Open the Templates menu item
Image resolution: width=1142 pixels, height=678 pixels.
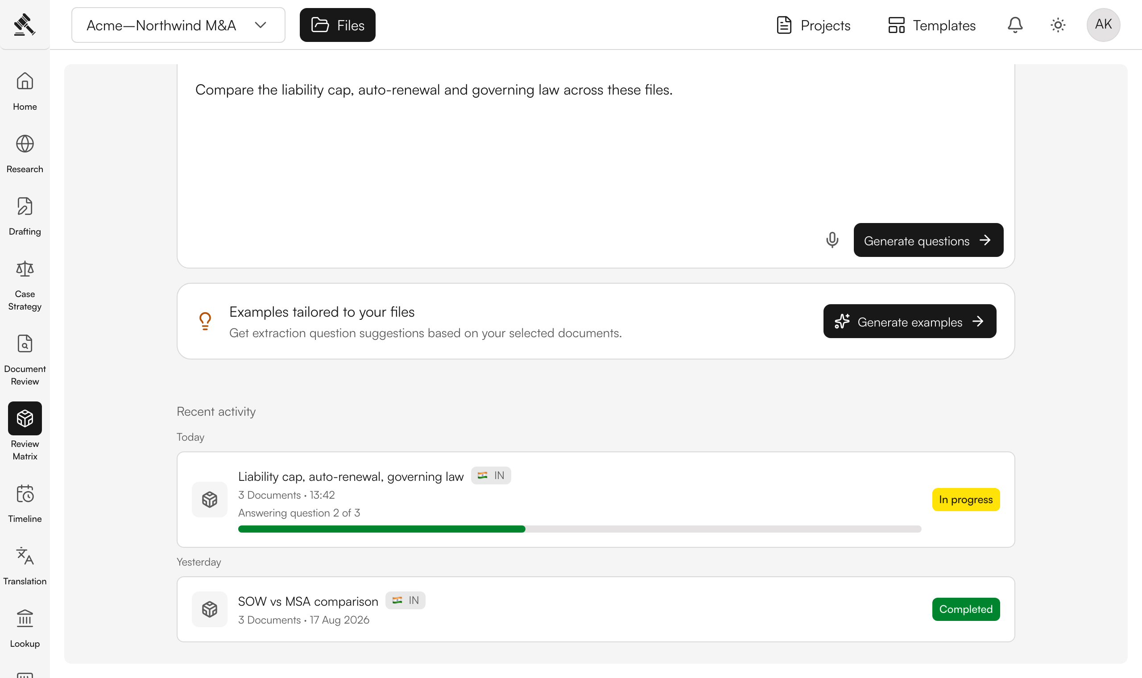932,25
